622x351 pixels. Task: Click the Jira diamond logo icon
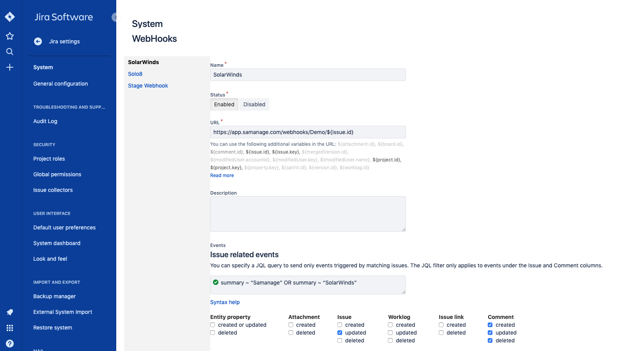[x=10, y=17]
